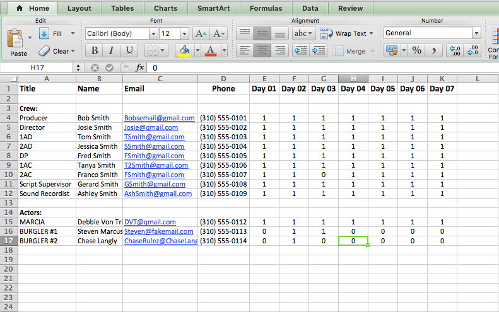This screenshot has width=499, height=312.
Task: Click the Paste clipboard icon
Action: pyautogui.click(x=15, y=38)
